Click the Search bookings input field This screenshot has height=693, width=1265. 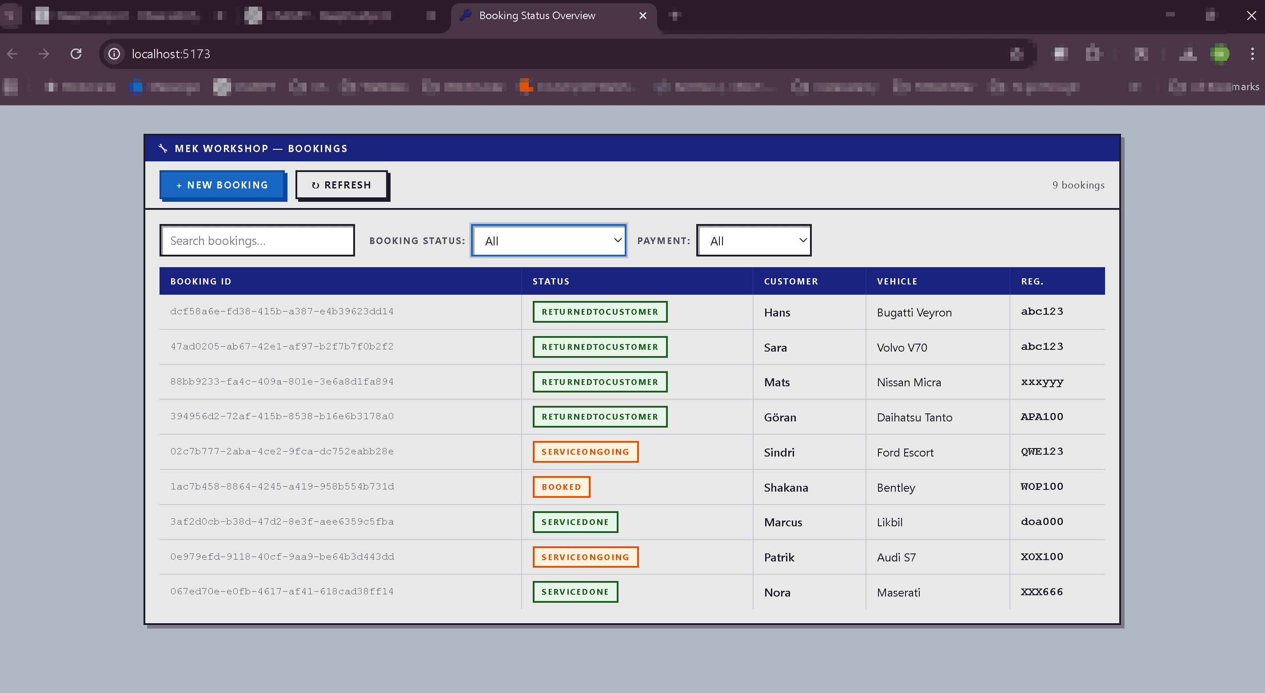tap(257, 240)
